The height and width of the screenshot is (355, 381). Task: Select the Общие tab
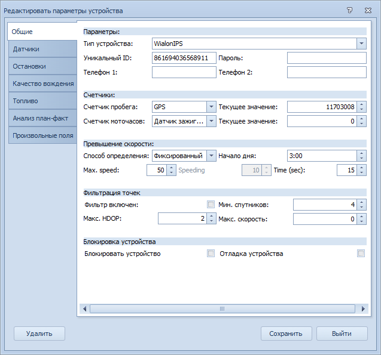(42, 32)
